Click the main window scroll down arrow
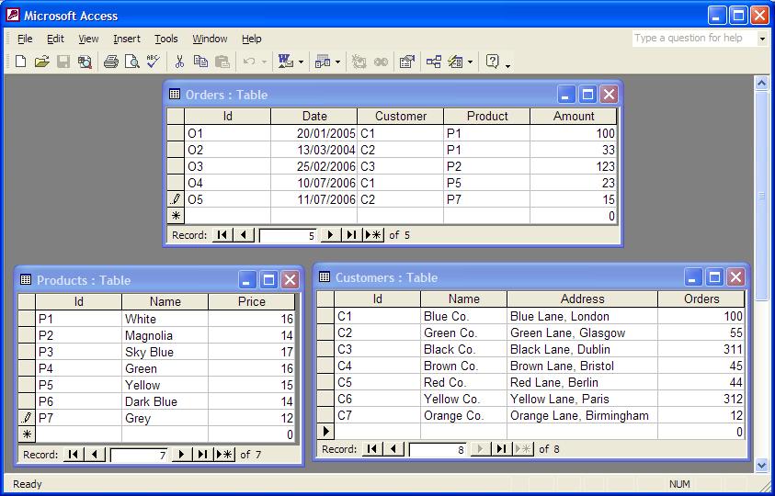The image size is (775, 496). (x=761, y=465)
